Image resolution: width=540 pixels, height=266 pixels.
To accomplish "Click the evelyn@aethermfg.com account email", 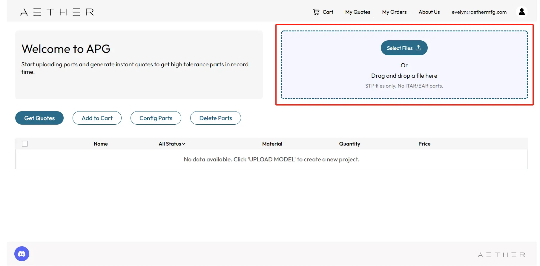I will [479, 12].
